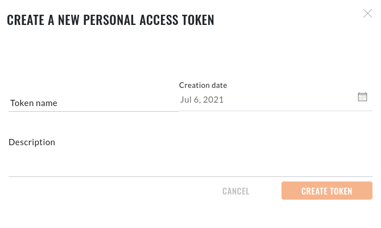Click the Description label text
Image resolution: width=381 pixels, height=228 pixels.
(x=32, y=142)
